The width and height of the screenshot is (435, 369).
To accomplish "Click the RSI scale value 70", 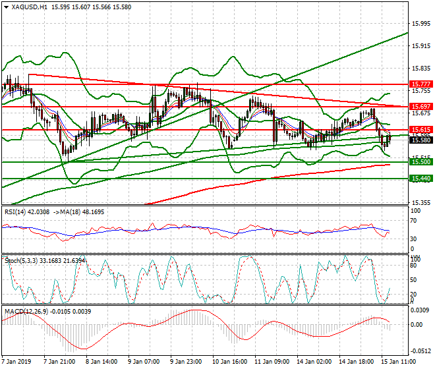I will [x=413, y=221].
